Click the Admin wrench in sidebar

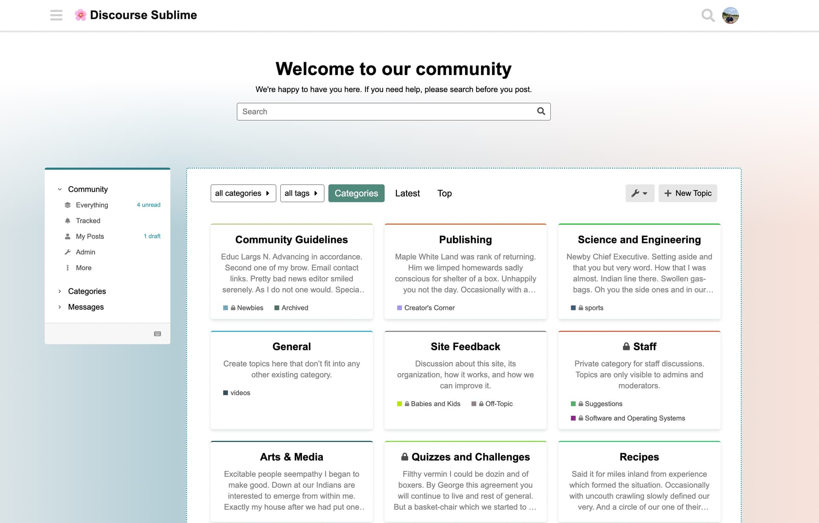pos(67,252)
